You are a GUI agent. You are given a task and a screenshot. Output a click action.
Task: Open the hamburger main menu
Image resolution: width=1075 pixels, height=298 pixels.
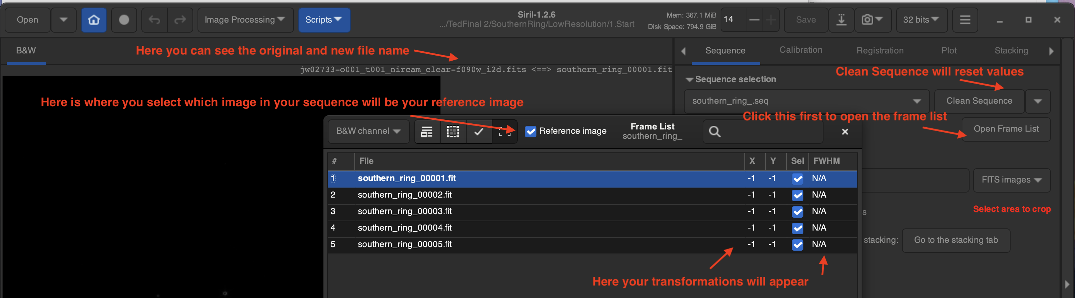point(965,20)
